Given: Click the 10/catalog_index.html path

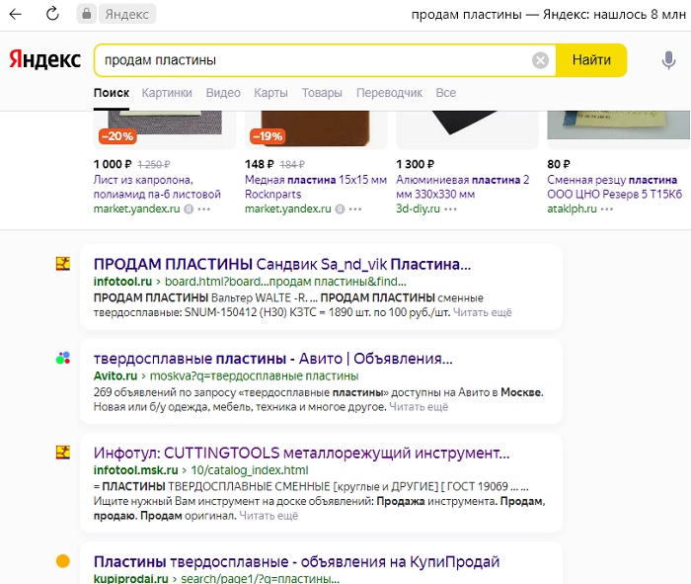Looking at the screenshot, I should pos(250,470).
